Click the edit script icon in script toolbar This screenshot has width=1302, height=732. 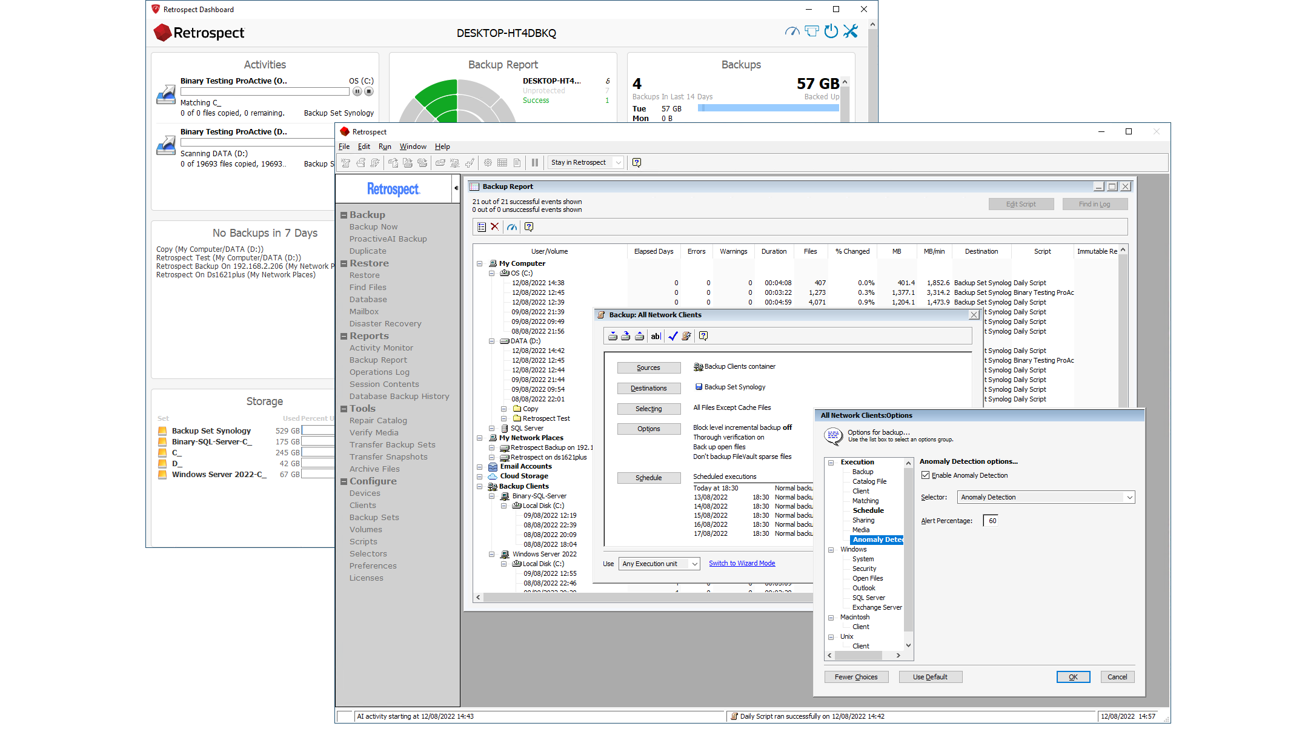(x=686, y=337)
